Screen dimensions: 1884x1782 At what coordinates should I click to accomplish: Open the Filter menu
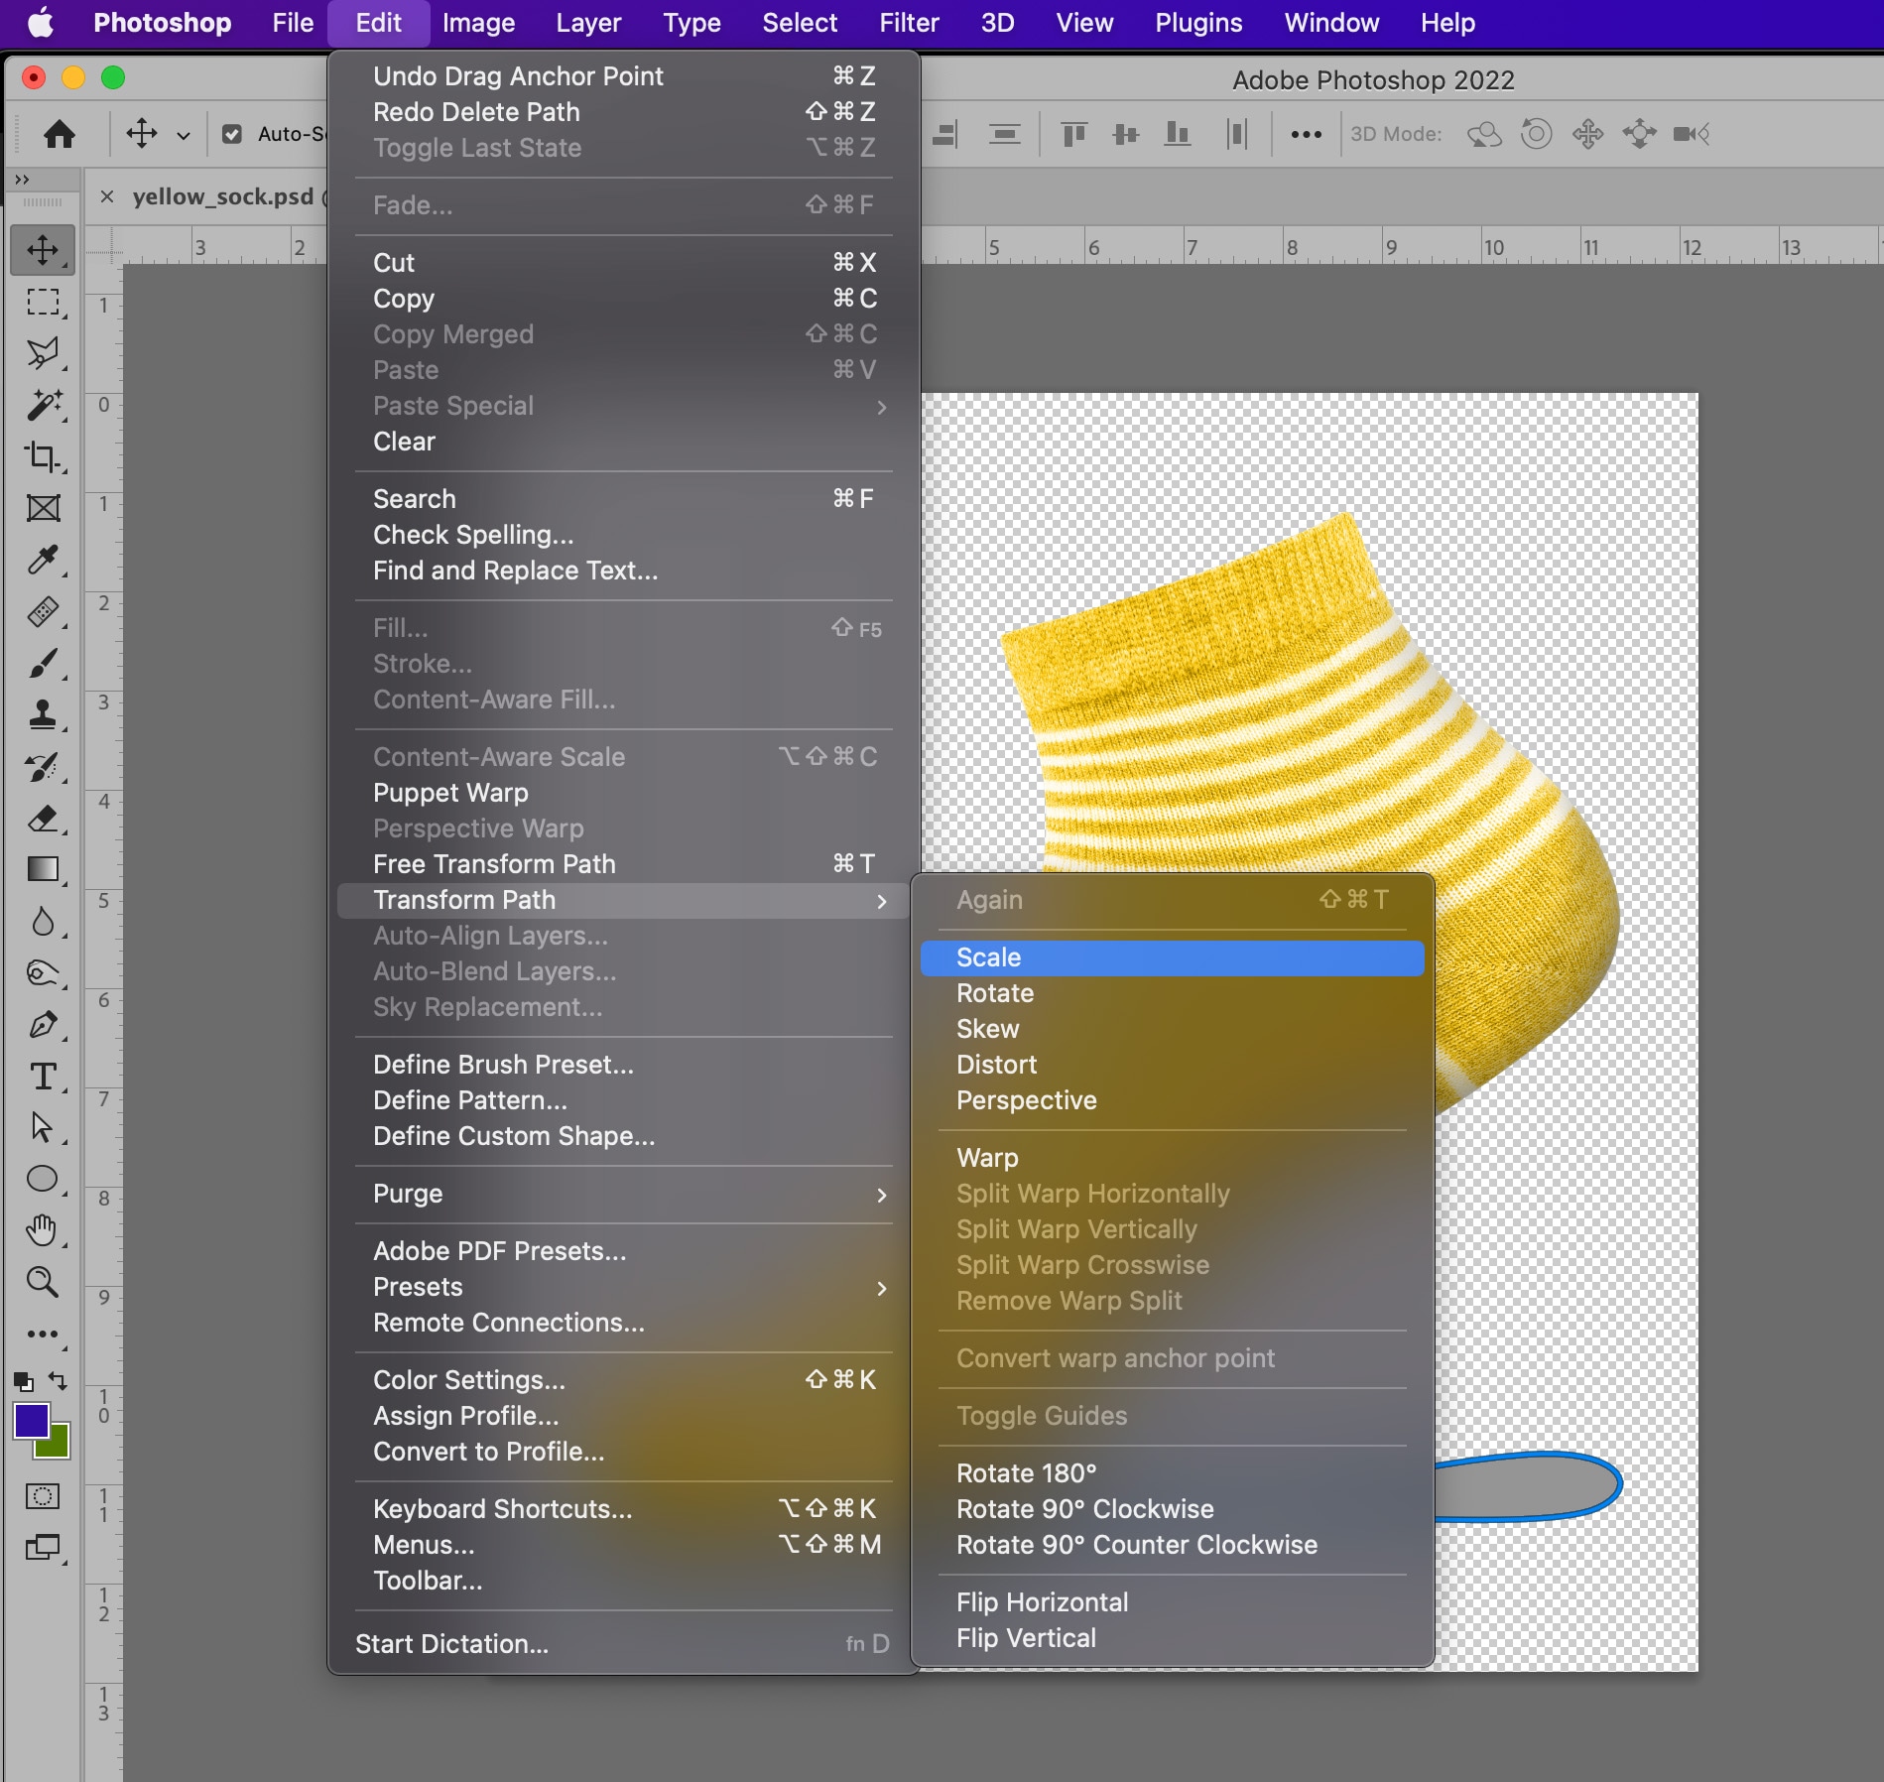pos(908,23)
